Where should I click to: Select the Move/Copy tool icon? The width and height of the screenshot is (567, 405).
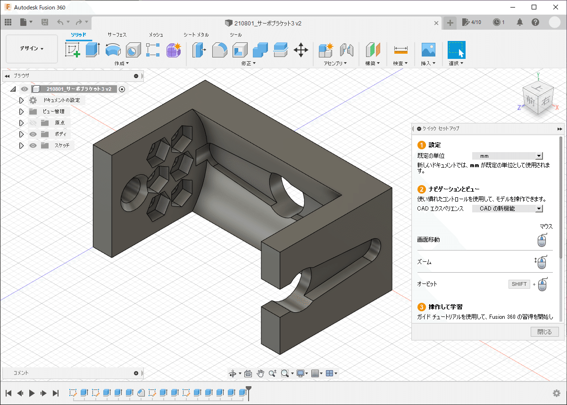click(301, 49)
